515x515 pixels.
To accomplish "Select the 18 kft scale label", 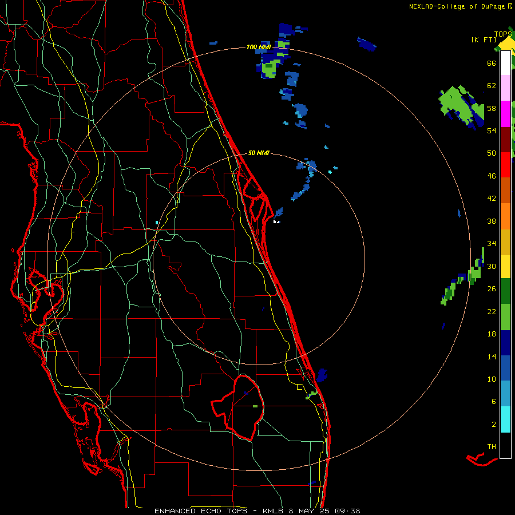I will (x=492, y=334).
